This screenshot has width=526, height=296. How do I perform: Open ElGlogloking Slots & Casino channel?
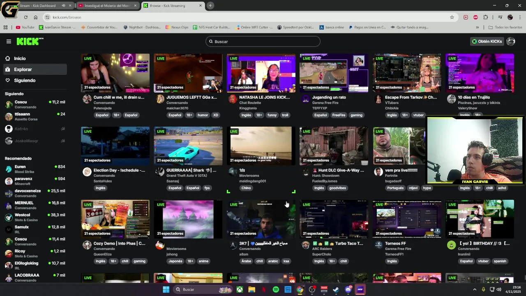point(35,266)
